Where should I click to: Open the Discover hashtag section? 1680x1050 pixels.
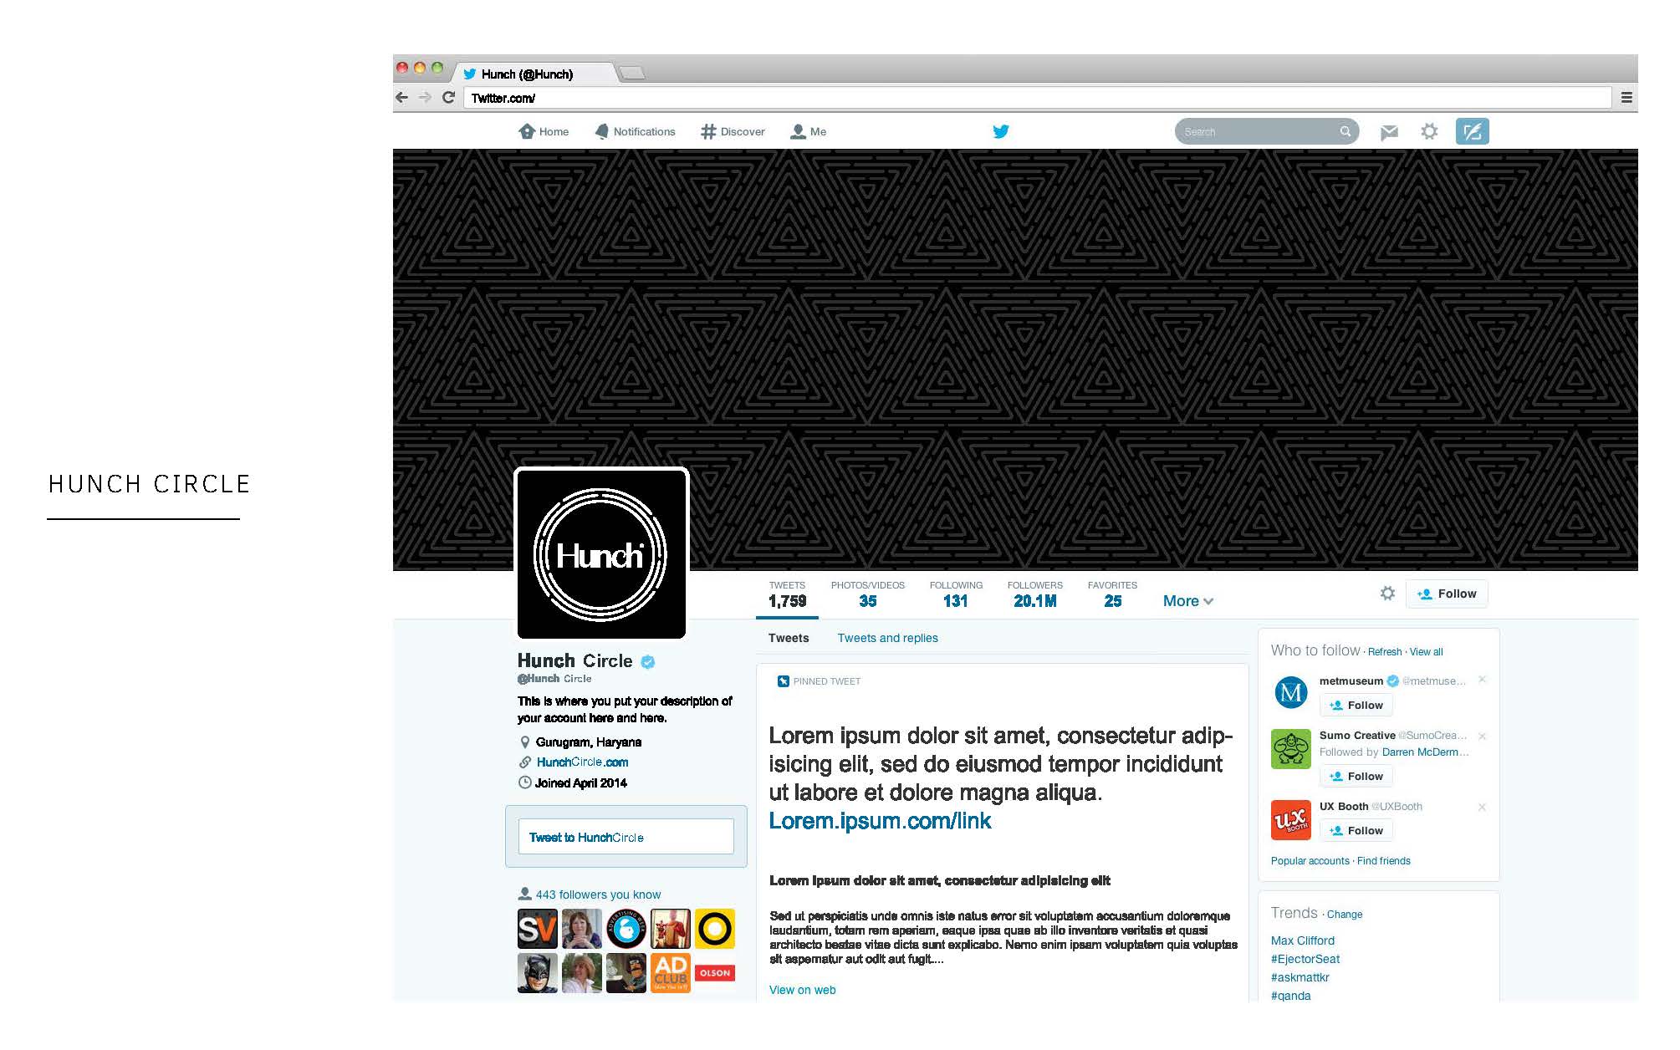pyautogui.click(x=733, y=131)
